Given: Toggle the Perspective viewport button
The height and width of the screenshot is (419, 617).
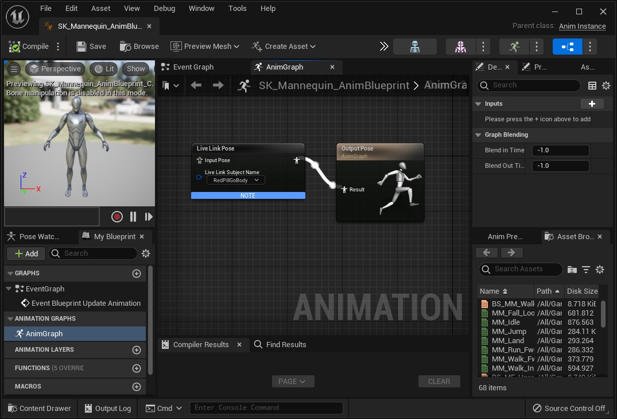Looking at the screenshot, I should pyautogui.click(x=55, y=69).
